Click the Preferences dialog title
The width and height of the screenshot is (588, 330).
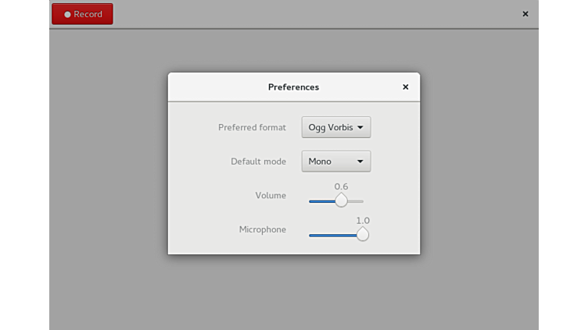coord(293,87)
